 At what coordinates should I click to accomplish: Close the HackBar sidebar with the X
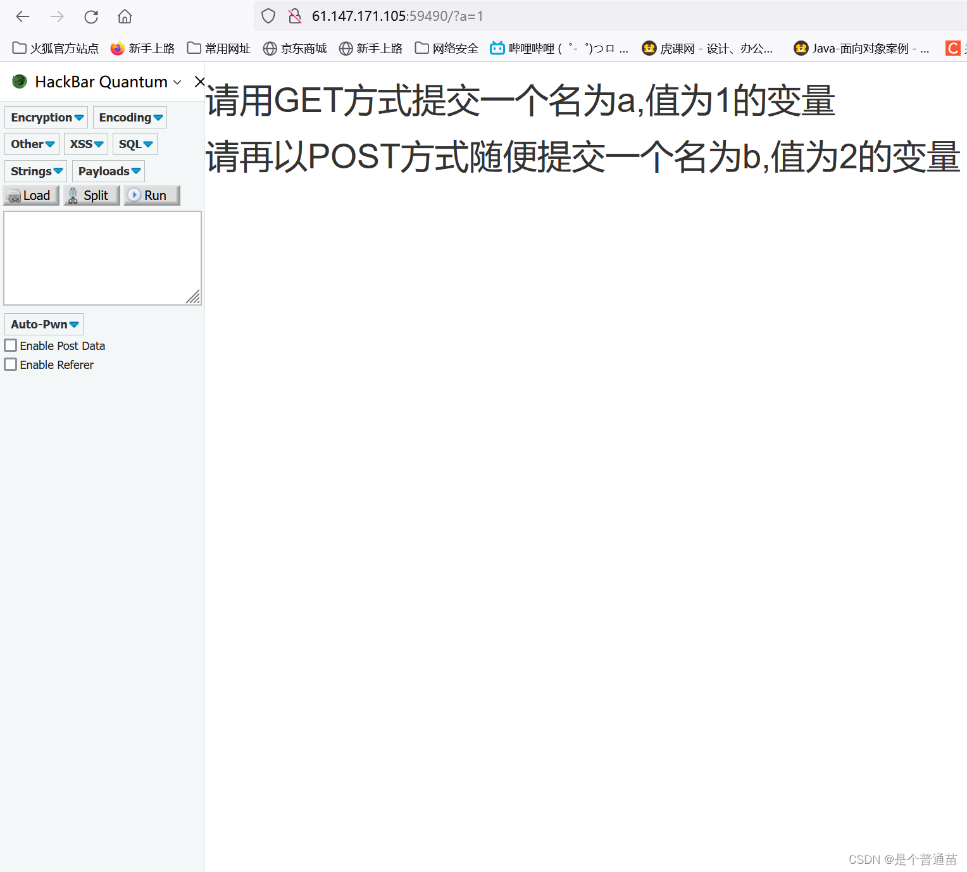(199, 82)
